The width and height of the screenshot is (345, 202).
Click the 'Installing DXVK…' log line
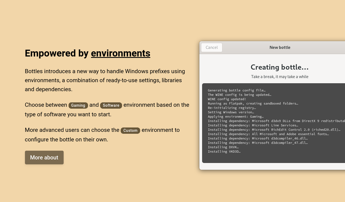223,147
